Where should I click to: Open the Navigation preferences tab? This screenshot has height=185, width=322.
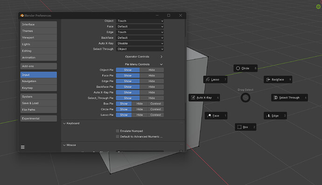39,81
